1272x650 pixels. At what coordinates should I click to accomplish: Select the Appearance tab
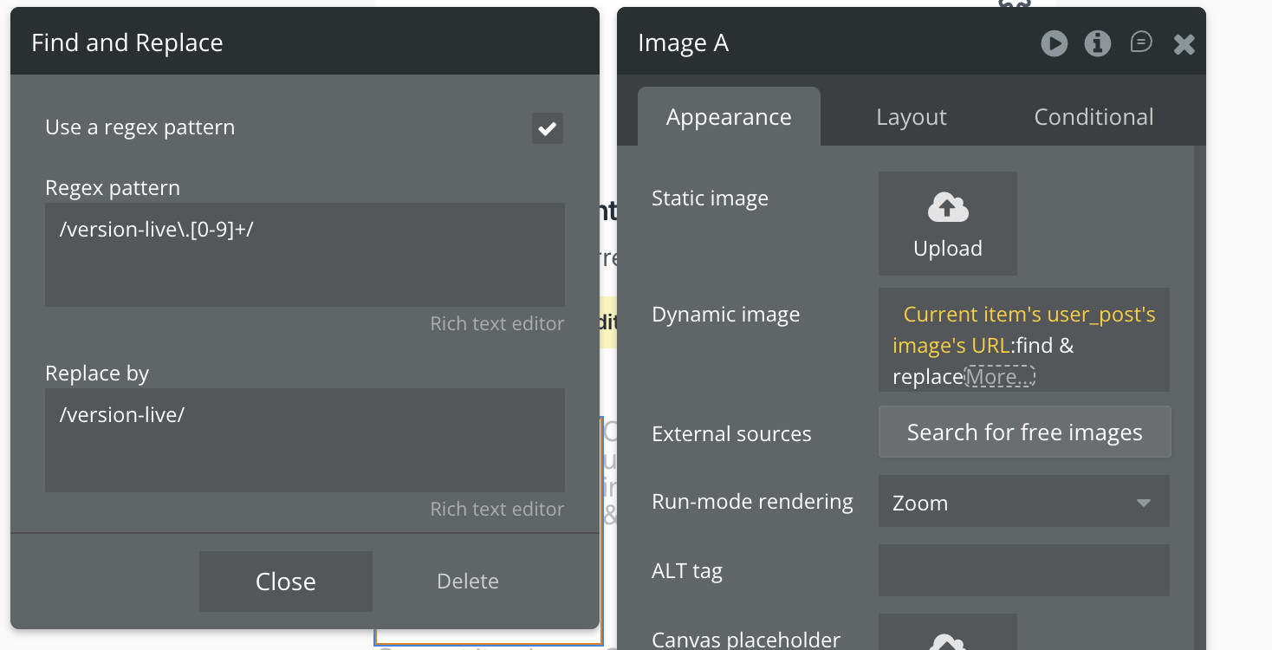click(x=729, y=117)
